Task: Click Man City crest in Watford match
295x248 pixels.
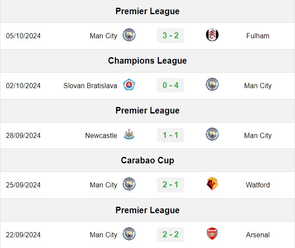Action: 129,184
